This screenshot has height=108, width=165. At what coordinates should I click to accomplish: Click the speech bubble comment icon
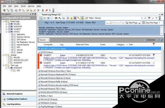click(x=52, y=18)
